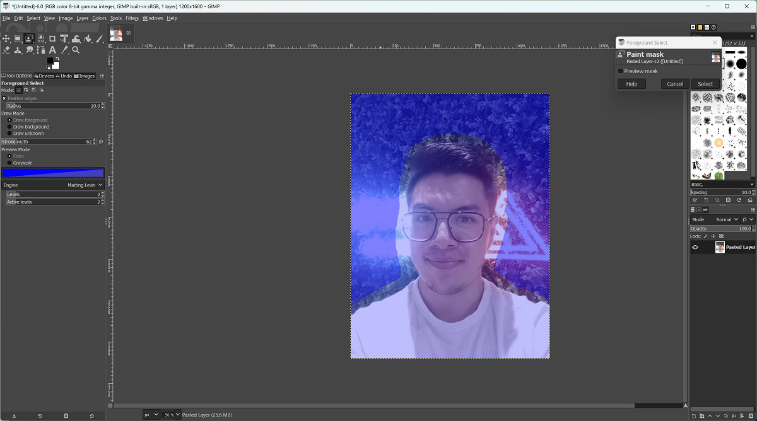The height and width of the screenshot is (421, 757).
Task: Activate the Zoom magnifier tool
Action: click(76, 50)
